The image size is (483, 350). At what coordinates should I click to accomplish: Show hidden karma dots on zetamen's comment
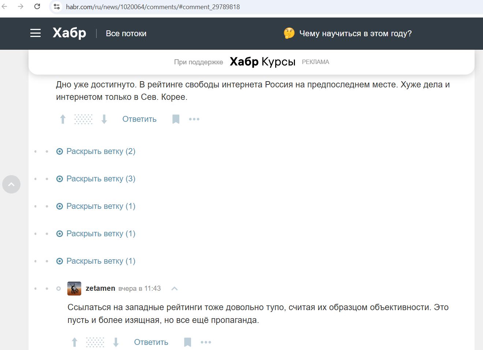[95, 342]
